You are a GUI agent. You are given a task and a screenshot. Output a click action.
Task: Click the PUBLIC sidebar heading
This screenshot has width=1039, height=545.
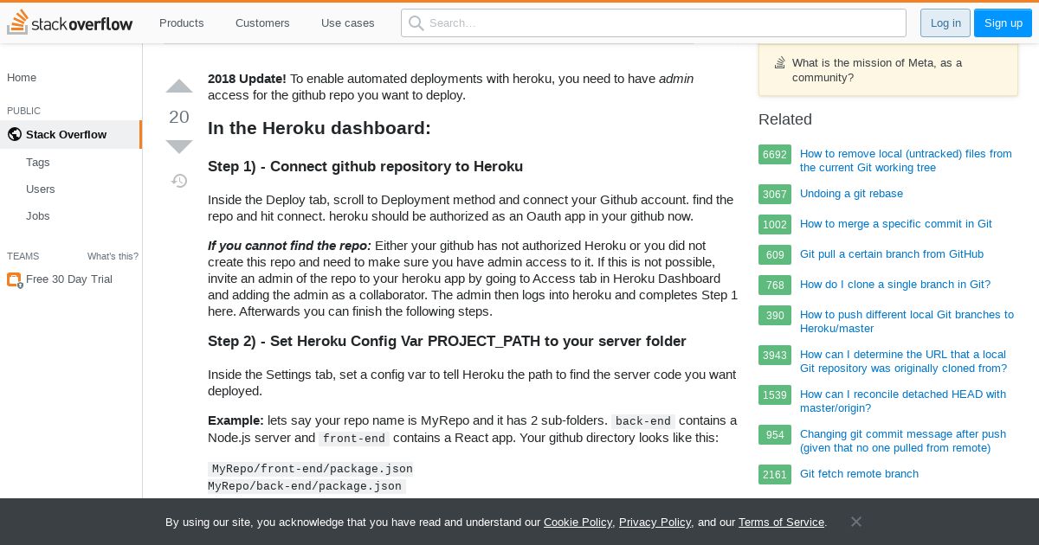coord(23,111)
